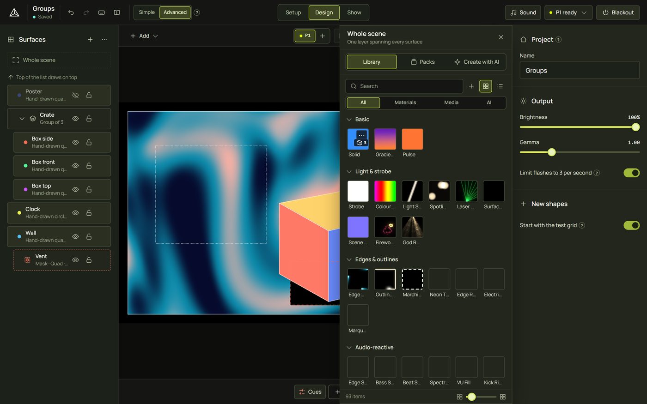Click the Brightness slider handle
The width and height of the screenshot is (647, 404).
(x=635, y=127)
